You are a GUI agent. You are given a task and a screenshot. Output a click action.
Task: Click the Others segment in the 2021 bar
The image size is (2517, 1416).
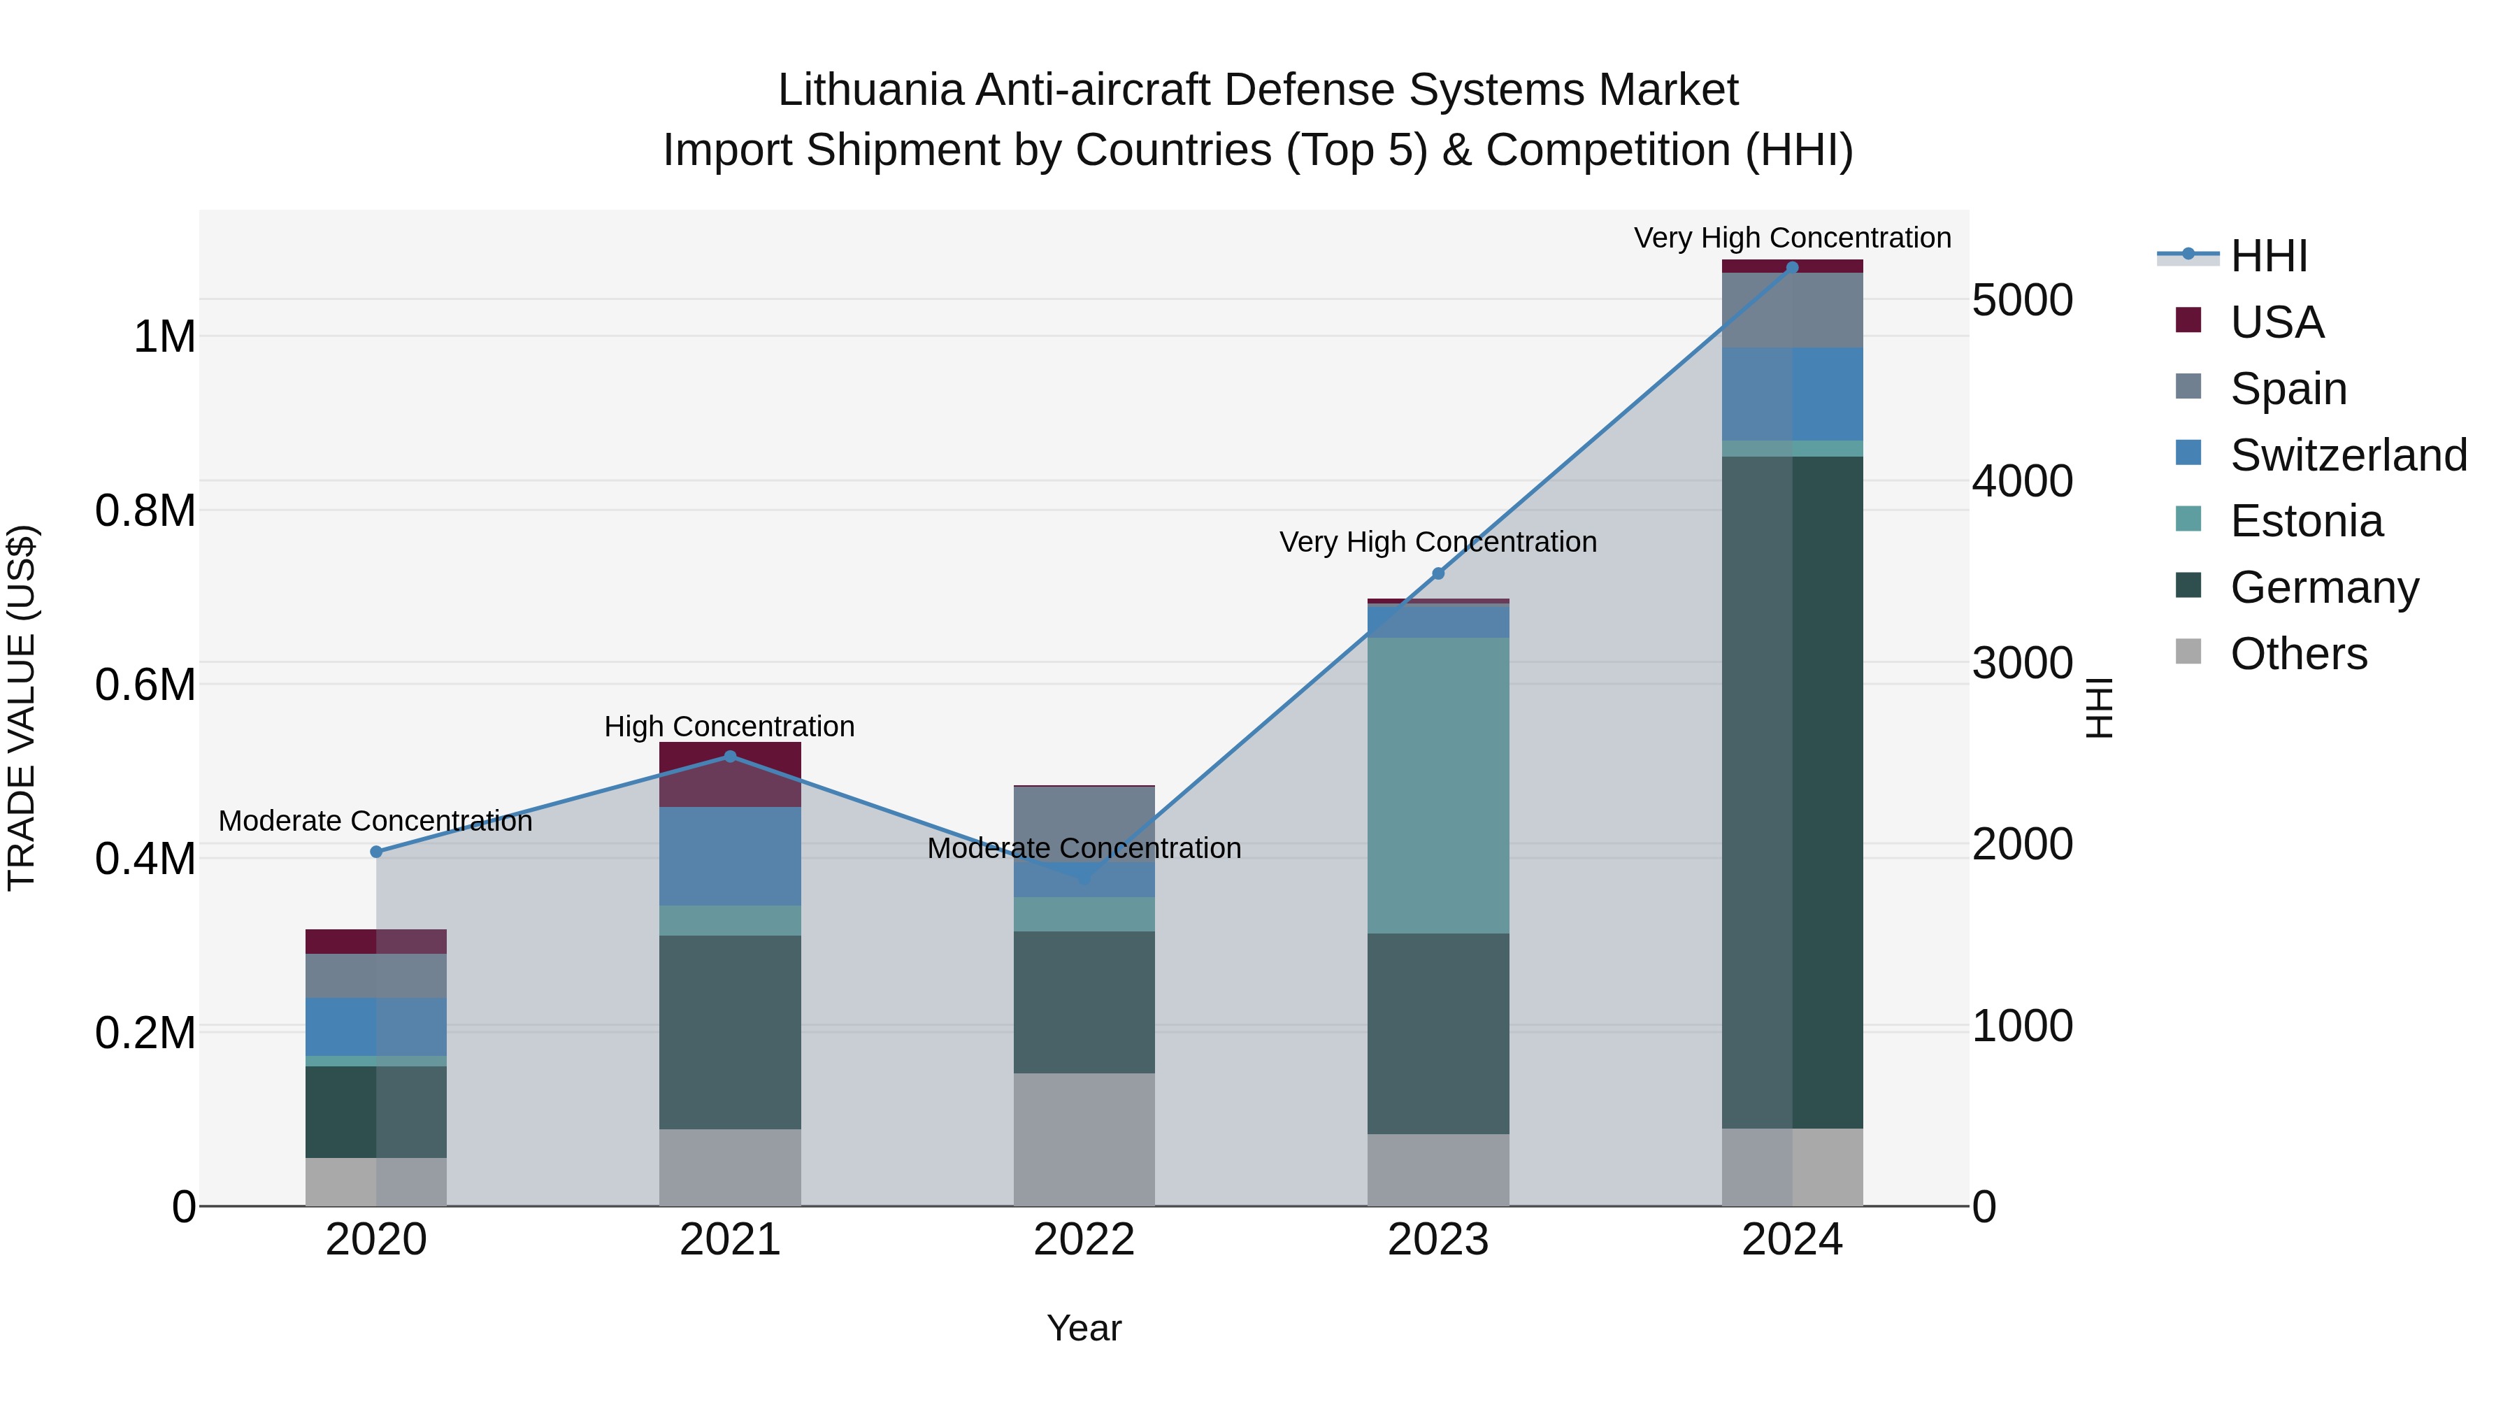pyautogui.click(x=730, y=1168)
